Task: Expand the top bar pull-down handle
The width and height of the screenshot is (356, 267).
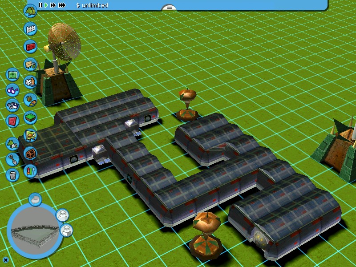Action: [169, 8]
